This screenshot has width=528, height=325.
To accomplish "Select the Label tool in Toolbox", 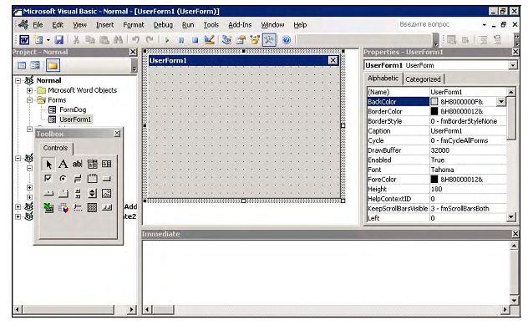I will click(63, 164).
